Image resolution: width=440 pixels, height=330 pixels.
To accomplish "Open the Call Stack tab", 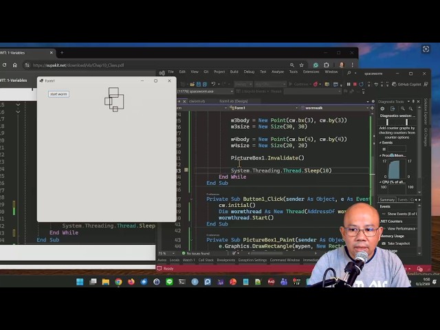I will pyautogui.click(x=206, y=260).
